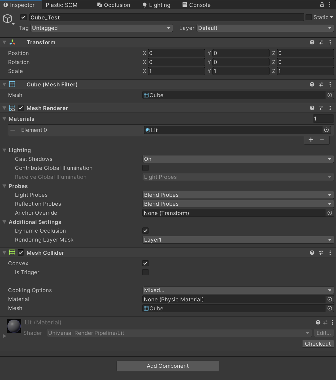
Task: Collapse the Materials foldout
Action: [x=4, y=119]
